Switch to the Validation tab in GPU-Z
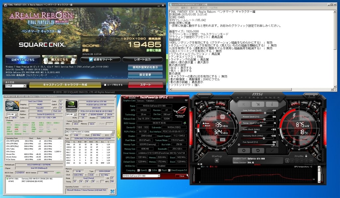 150,101
